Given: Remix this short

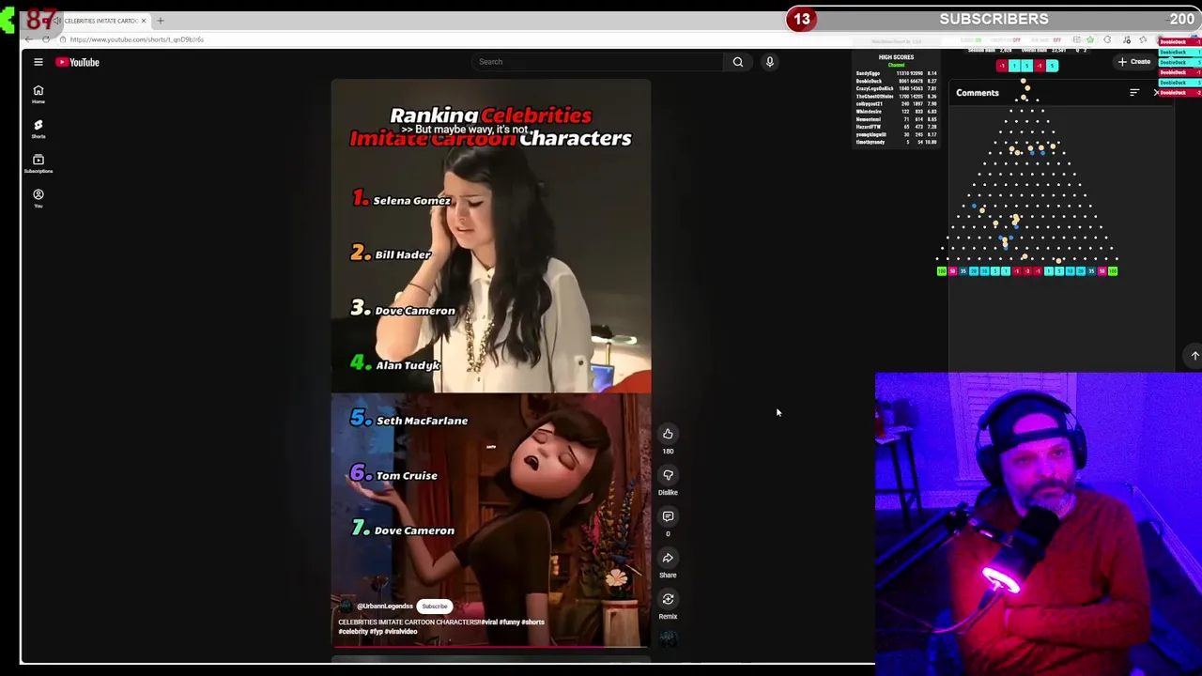Looking at the screenshot, I should coord(668,599).
